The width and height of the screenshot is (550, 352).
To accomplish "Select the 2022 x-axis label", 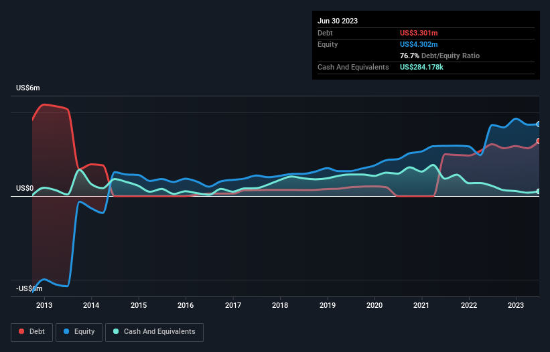I will [469, 305].
